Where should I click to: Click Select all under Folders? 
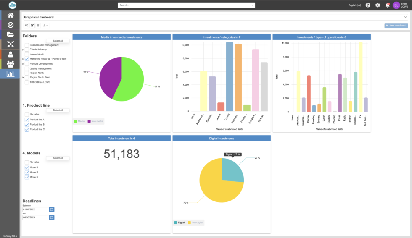pos(58,41)
